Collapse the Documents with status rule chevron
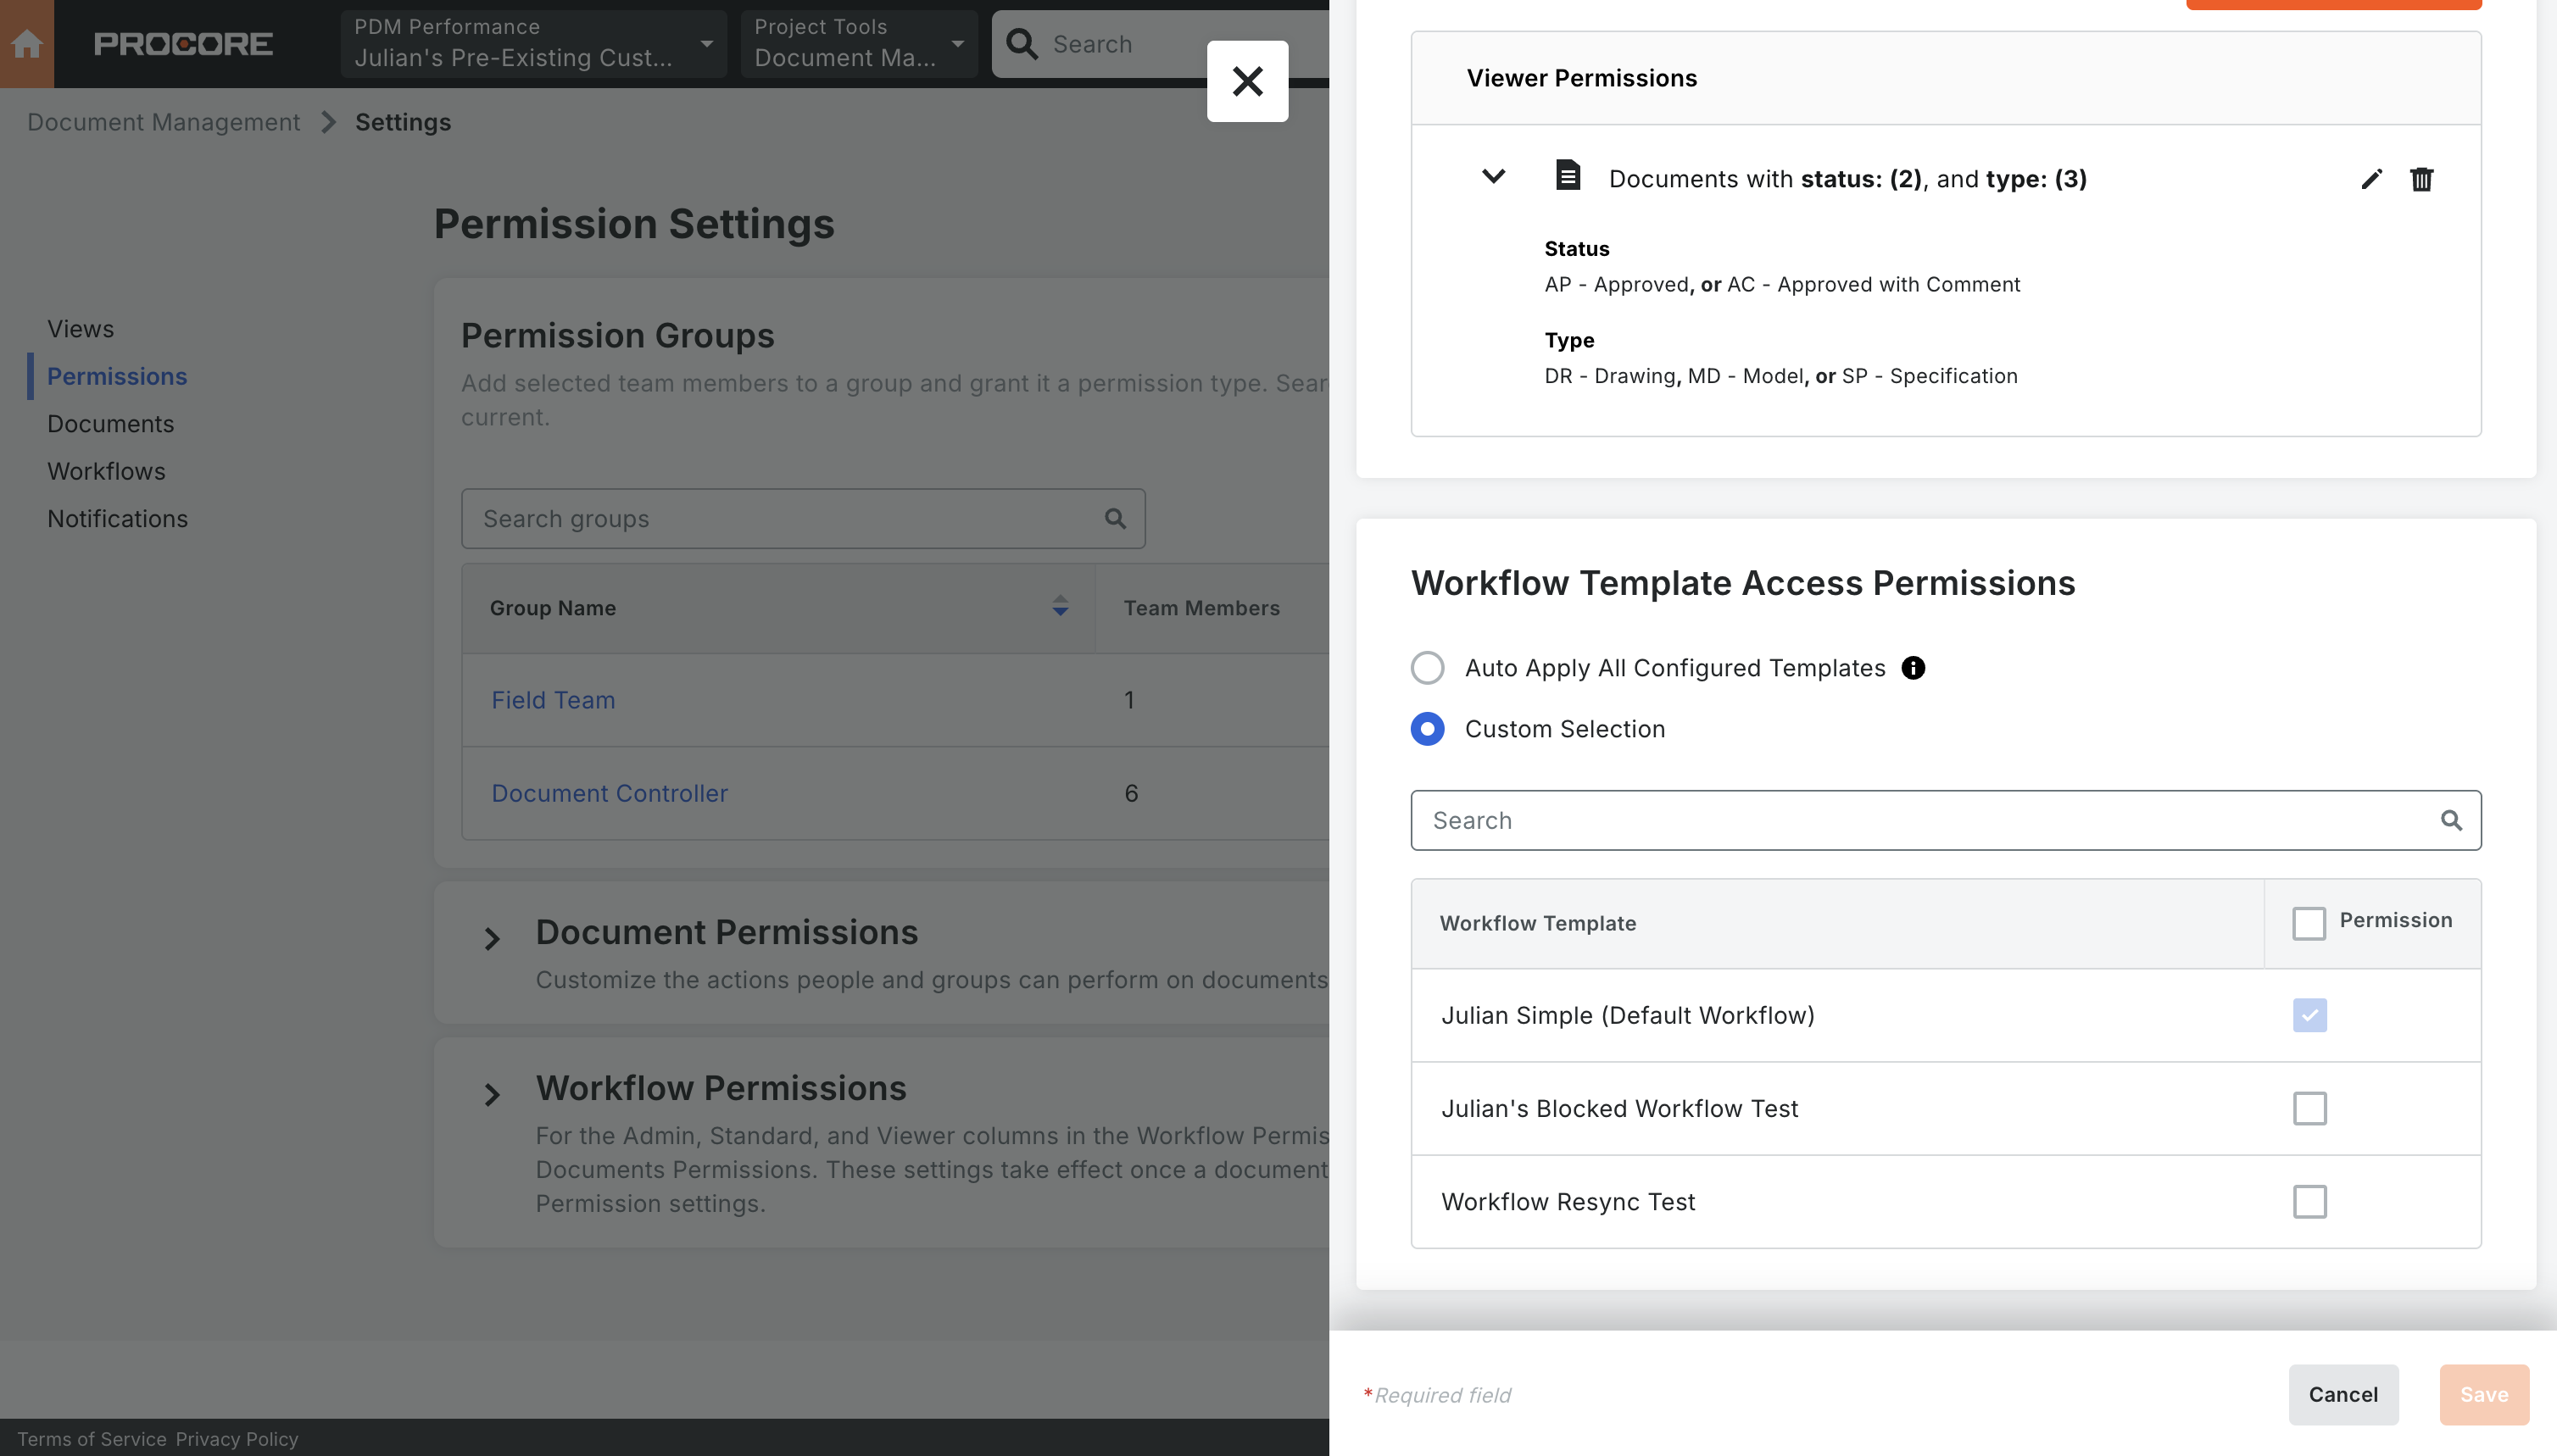 1493,177
